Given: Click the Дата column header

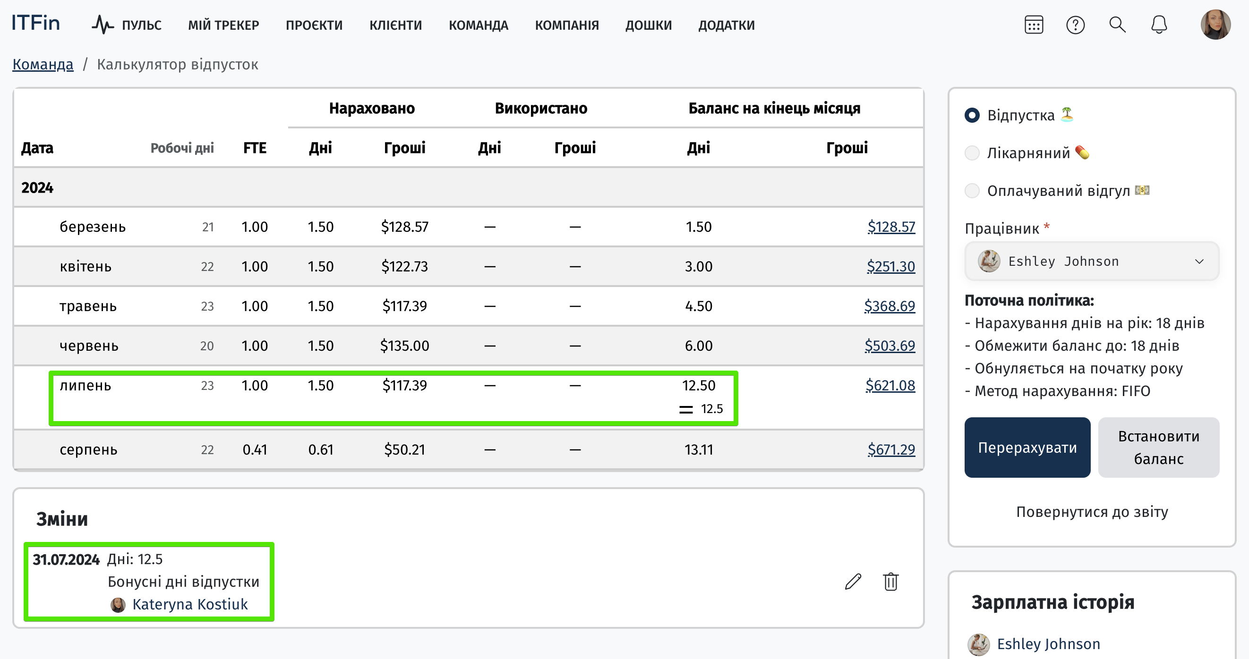Looking at the screenshot, I should (37, 148).
